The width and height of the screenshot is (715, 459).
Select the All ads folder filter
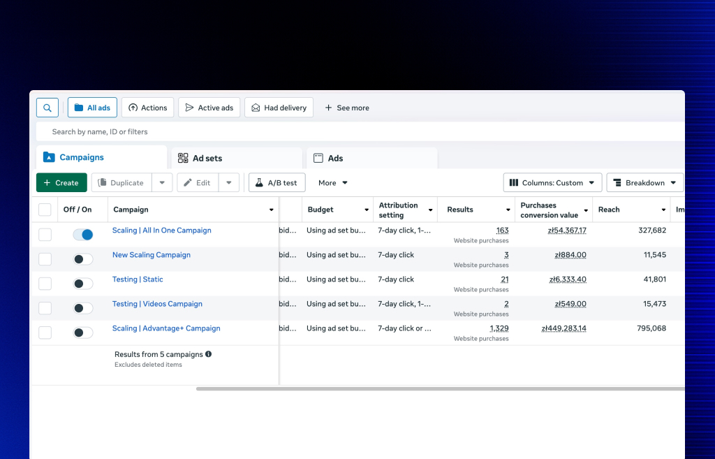point(92,108)
